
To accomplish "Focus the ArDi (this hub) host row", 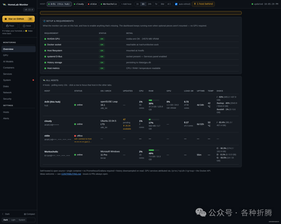I will coord(141,105).
